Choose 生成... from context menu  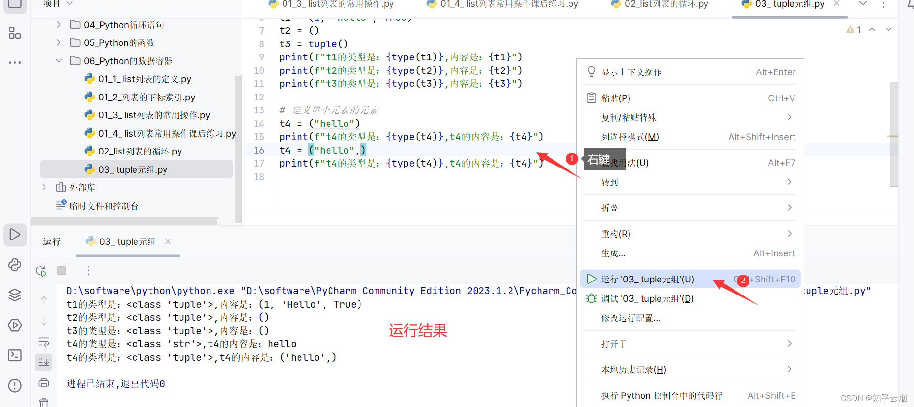coord(690,253)
